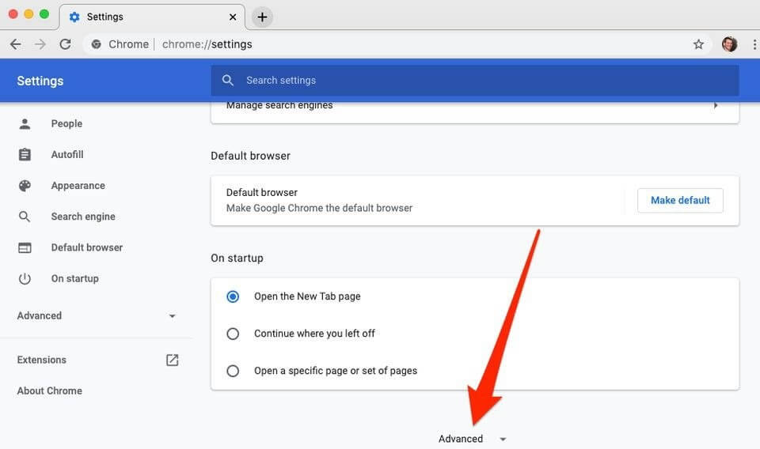Click the On startup power icon
This screenshot has height=449, width=760.
tap(25, 278)
